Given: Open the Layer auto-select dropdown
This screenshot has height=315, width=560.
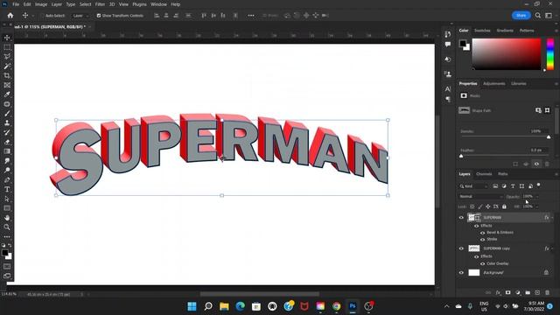Looking at the screenshot, I should pyautogui.click(x=80, y=16).
